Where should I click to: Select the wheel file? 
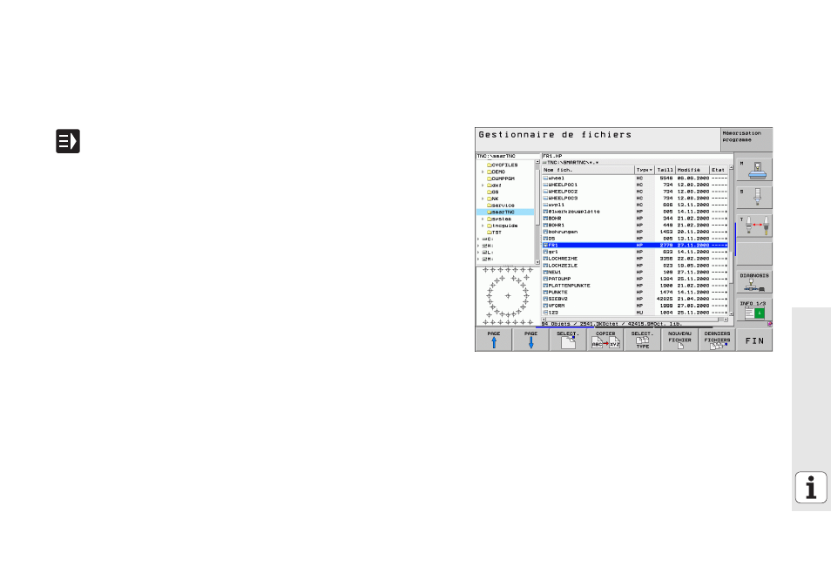[x=635, y=178]
